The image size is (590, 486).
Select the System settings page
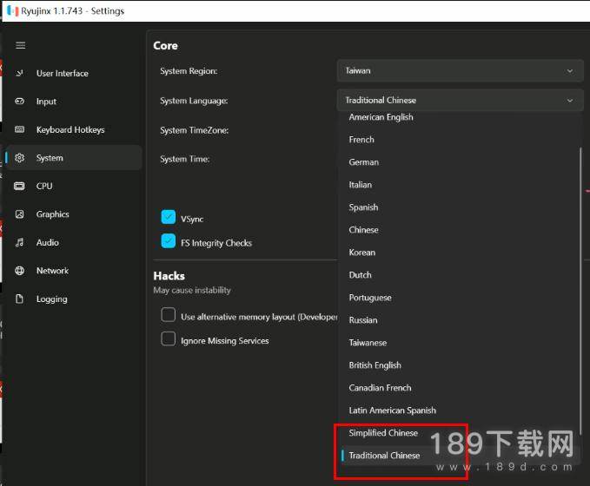[x=74, y=158]
